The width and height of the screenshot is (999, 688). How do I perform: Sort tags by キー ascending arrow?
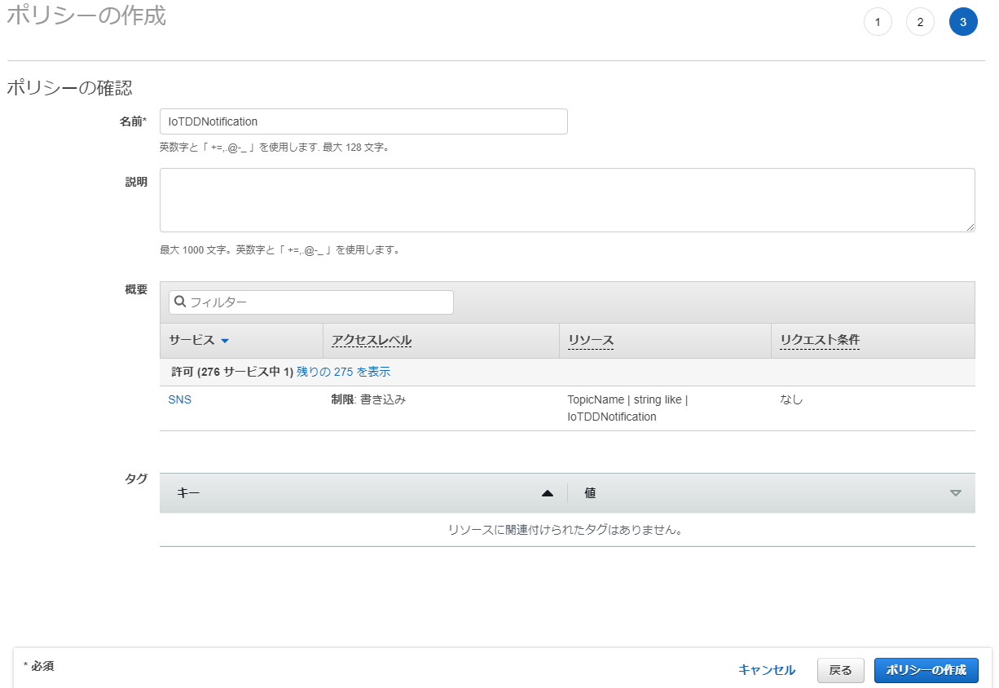click(548, 493)
